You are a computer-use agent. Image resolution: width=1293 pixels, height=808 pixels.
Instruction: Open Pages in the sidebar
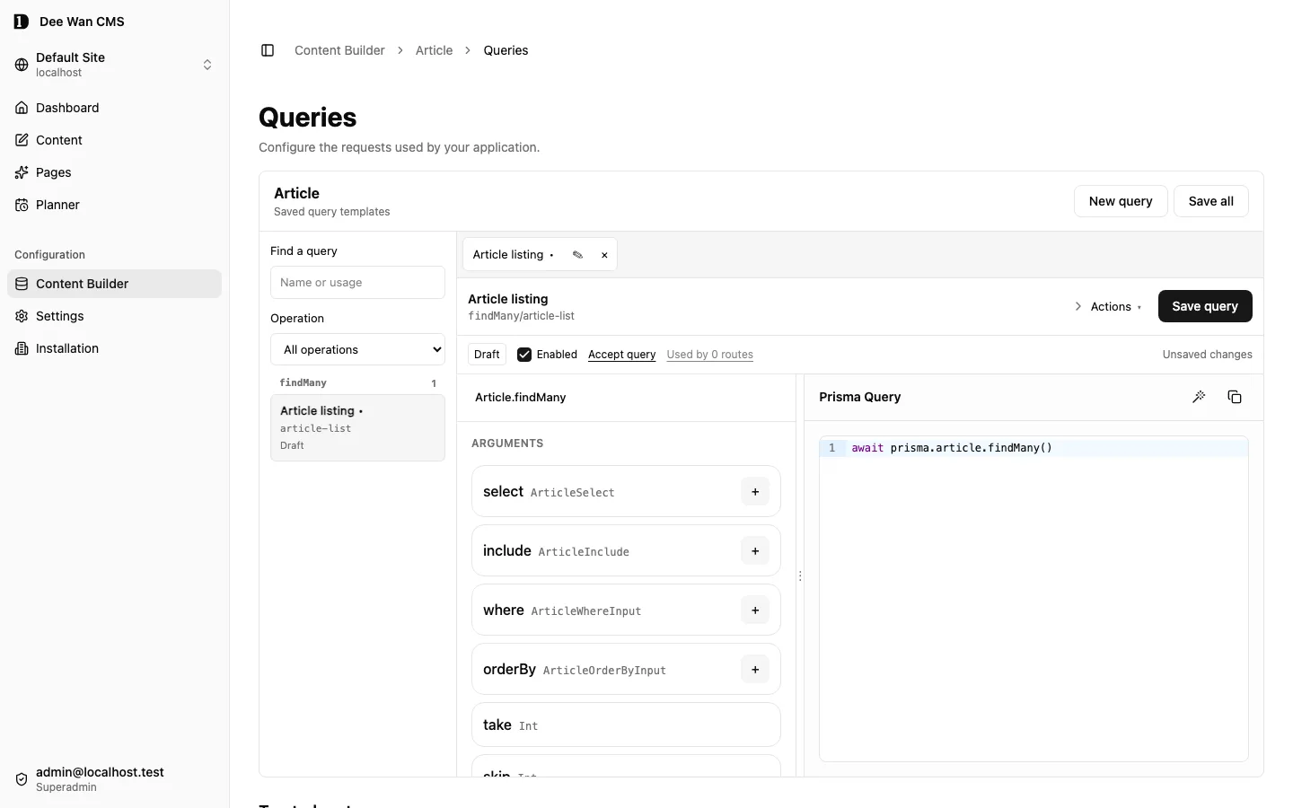coord(114,172)
